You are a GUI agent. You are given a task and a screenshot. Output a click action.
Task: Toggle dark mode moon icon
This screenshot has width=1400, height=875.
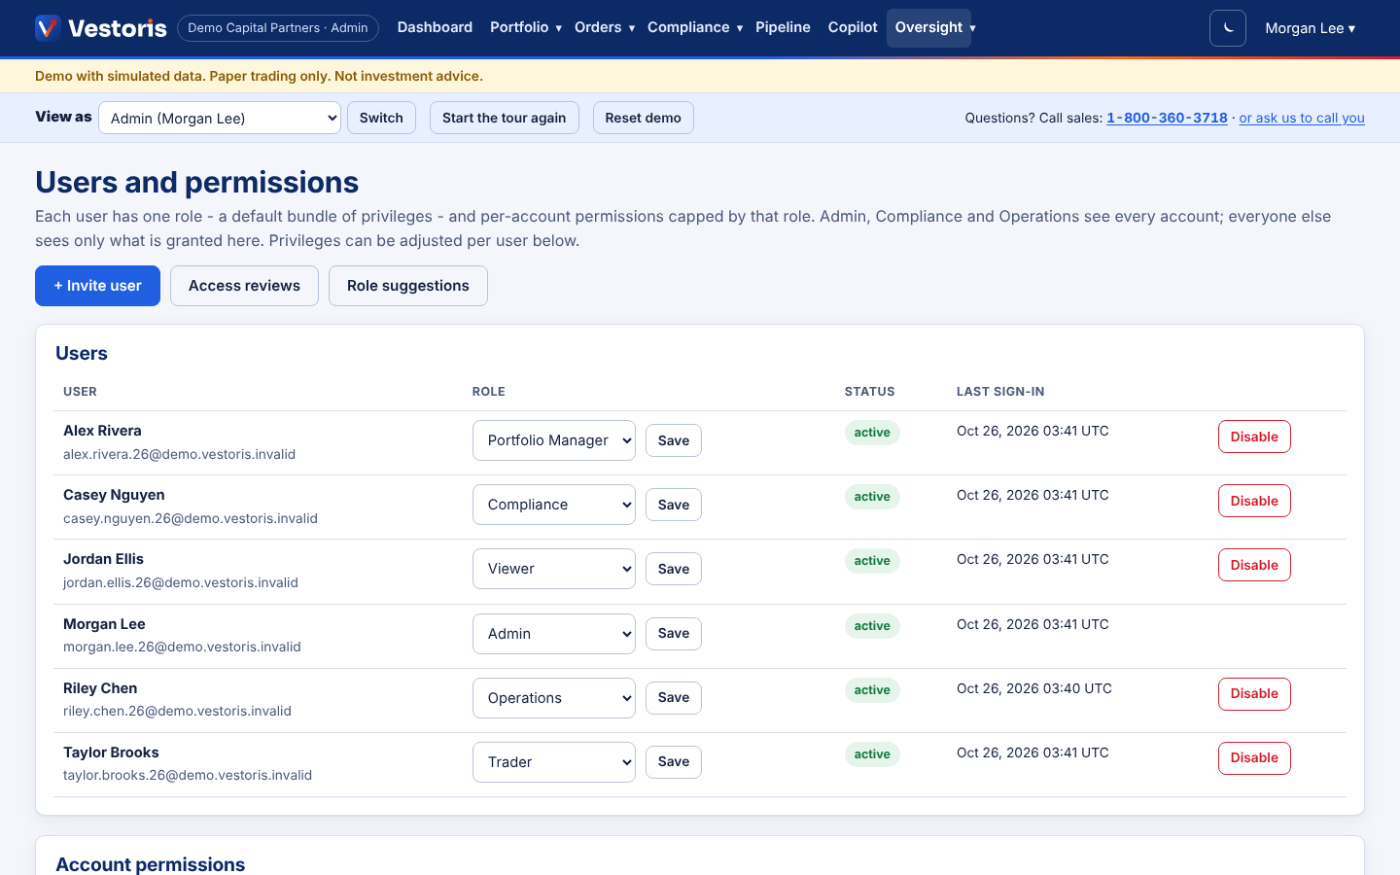(1228, 28)
